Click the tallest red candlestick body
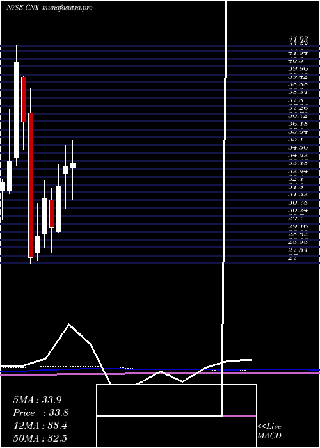 31,185
